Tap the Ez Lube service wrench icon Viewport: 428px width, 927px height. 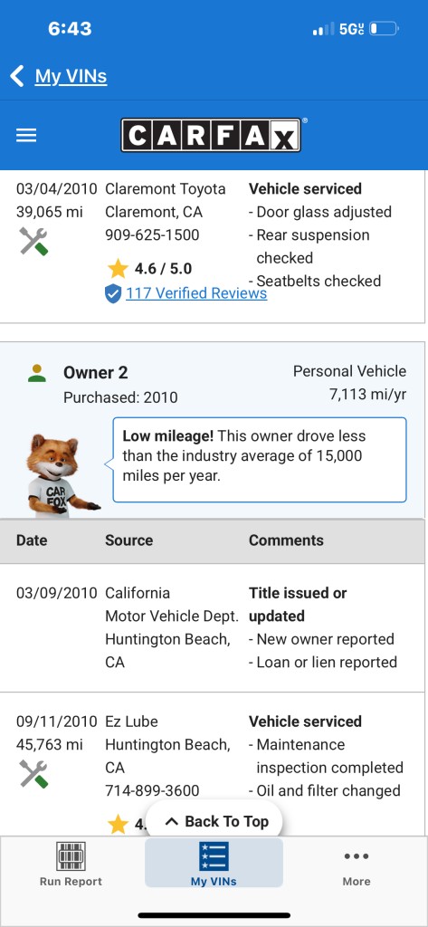pos(33,774)
